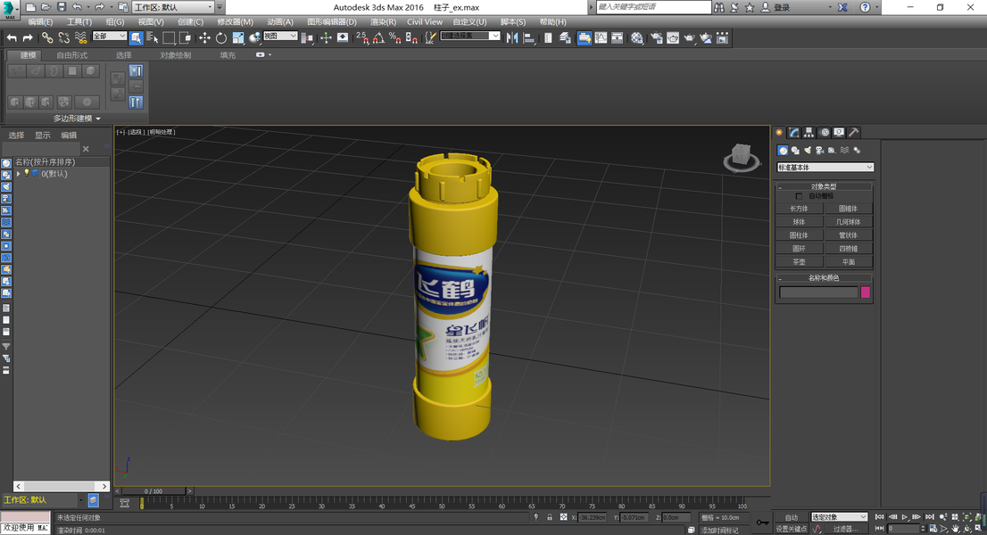Toggle the Ribbon display button
The width and height of the screenshot is (987, 535).
click(x=585, y=37)
